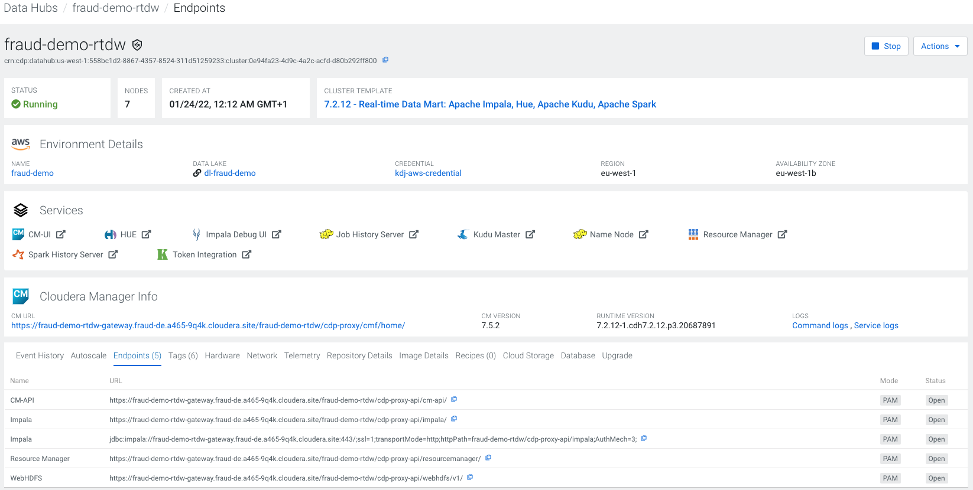Open the Image Details tab
The height and width of the screenshot is (490, 973).
click(x=424, y=355)
